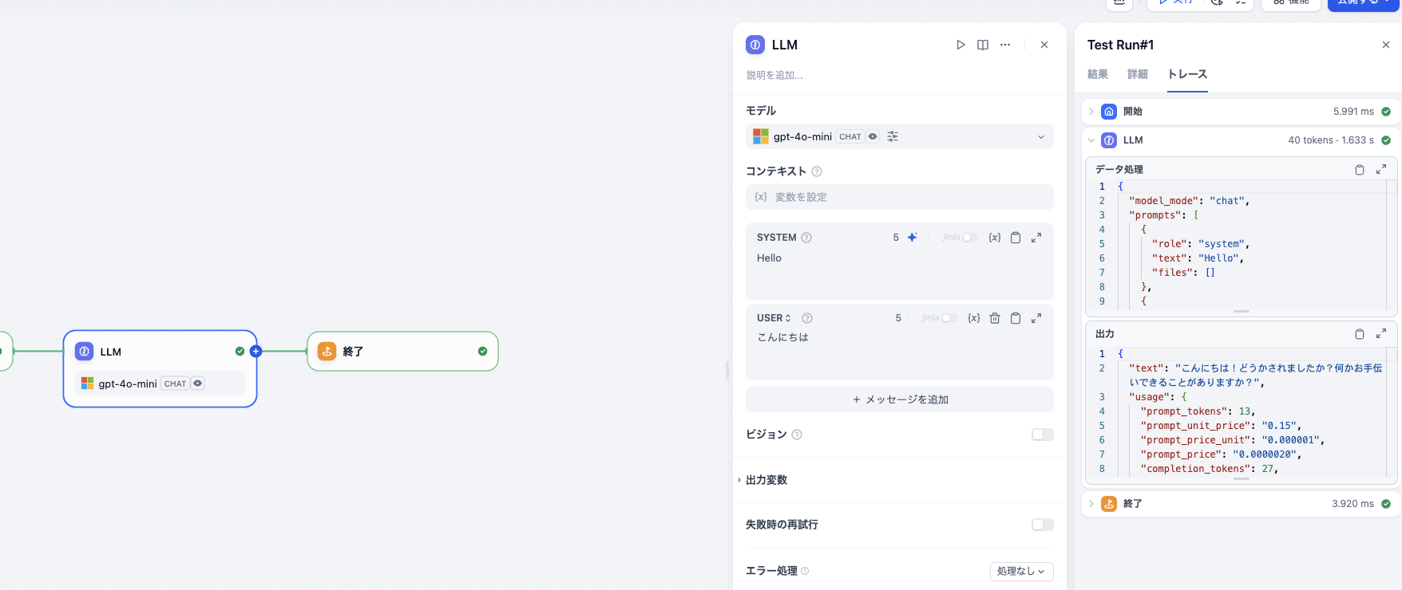Viewport: 1402px width, 590px height.
Task: Toggle Jinja switch for the USER message
Action: [x=949, y=318]
